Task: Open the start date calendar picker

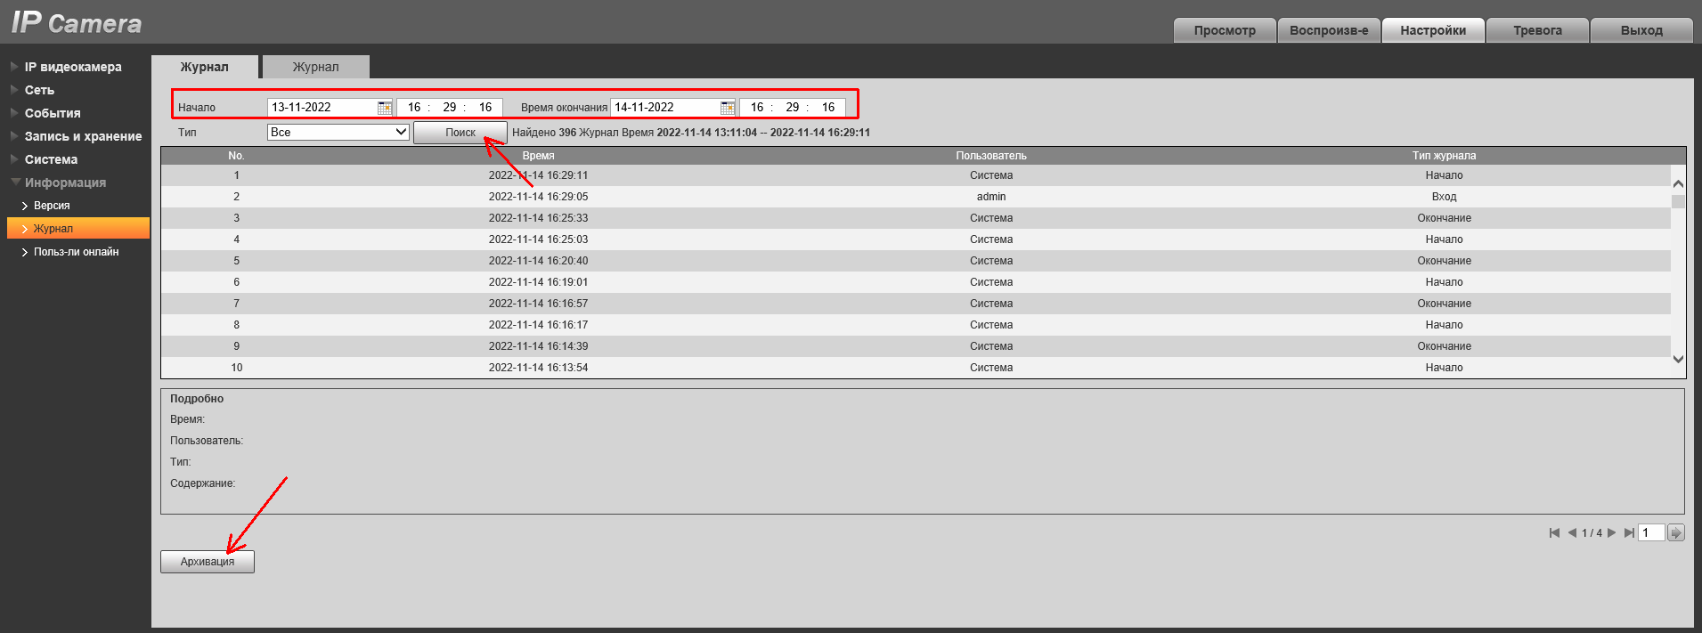Action: pos(385,108)
